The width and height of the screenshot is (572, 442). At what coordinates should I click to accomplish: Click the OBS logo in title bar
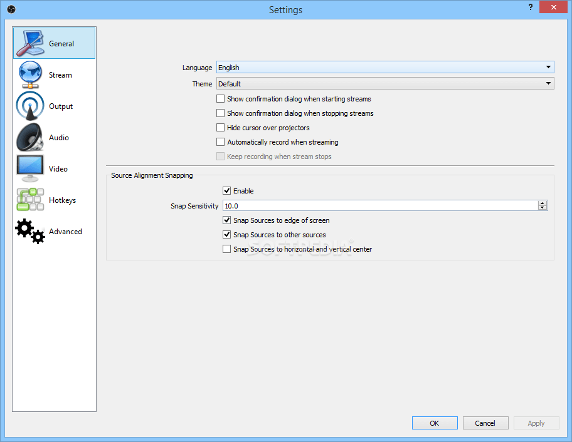coord(11,9)
